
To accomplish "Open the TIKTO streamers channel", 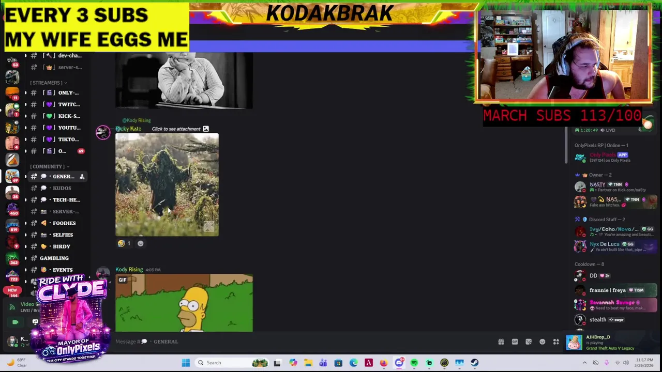I will pos(58,139).
